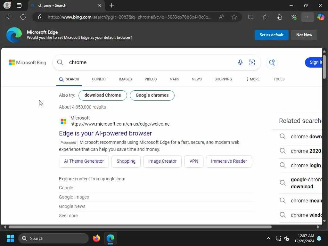Open the Shopping sitelink button
The image size is (328, 246).
coord(126,161)
